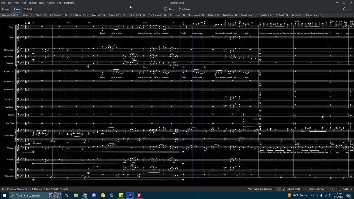Close the Bassoon 1 tab
354x199 pixels.
[x=104, y=15]
